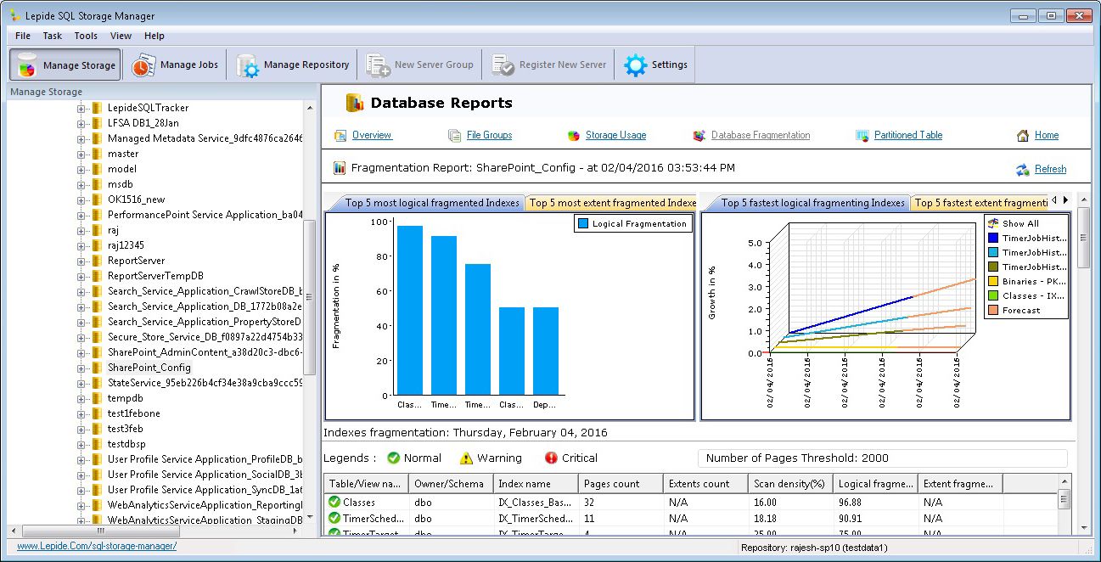The height and width of the screenshot is (562, 1101).
Task: Click the Storage Usage pie icon
Action: [x=574, y=136]
